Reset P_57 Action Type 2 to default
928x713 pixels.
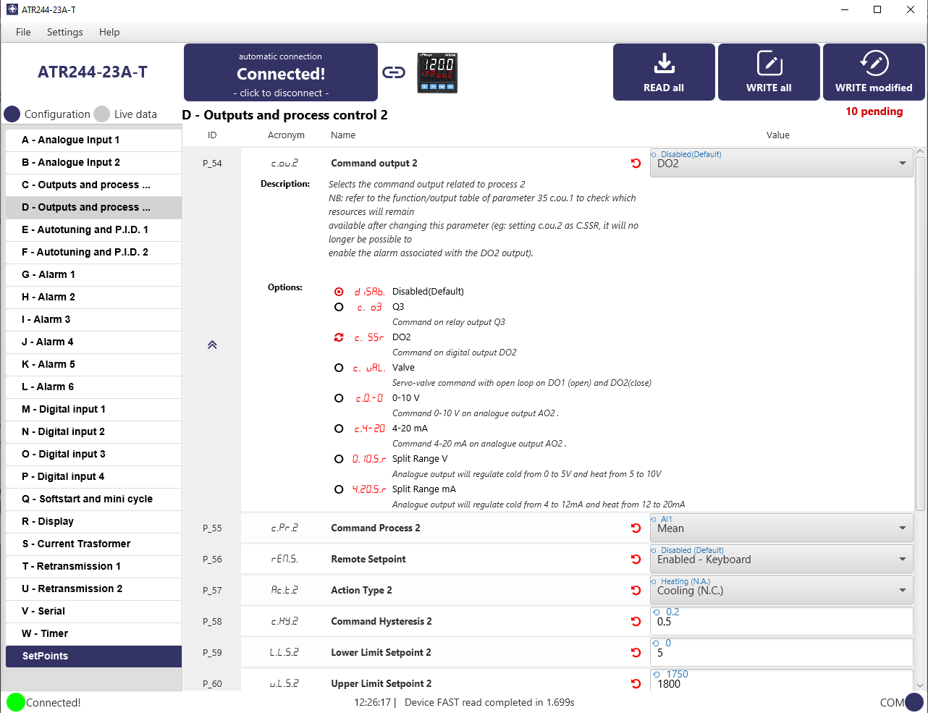[636, 591]
